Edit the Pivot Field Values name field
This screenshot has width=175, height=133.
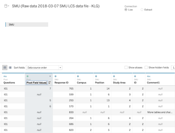point(36,83)
